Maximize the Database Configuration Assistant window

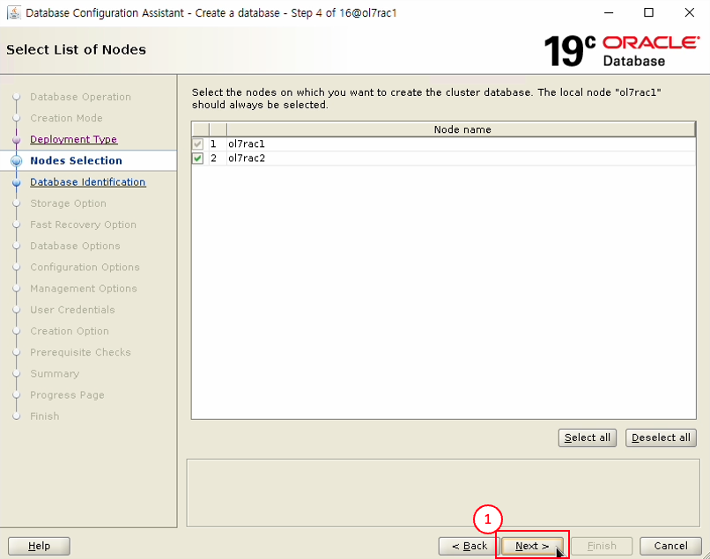[648, 12]
